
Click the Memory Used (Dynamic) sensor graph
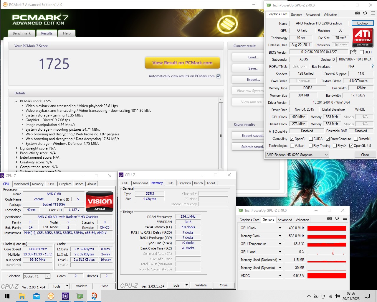point(327,268)
